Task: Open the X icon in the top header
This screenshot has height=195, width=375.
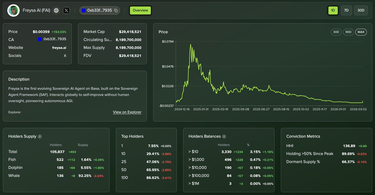Action: [66, 10]
